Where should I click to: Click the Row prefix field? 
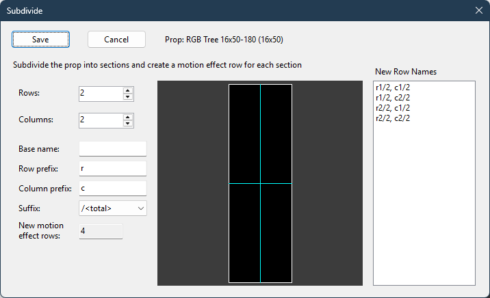click(x=113, y=169)
